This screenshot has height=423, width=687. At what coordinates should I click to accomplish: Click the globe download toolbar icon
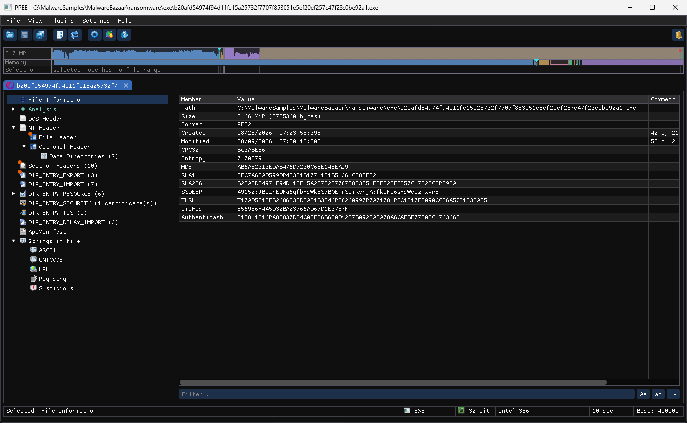pyautogui.click(x=110, y=35)
